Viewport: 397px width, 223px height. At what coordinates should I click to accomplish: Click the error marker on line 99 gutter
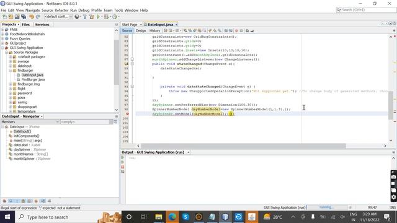127,114
